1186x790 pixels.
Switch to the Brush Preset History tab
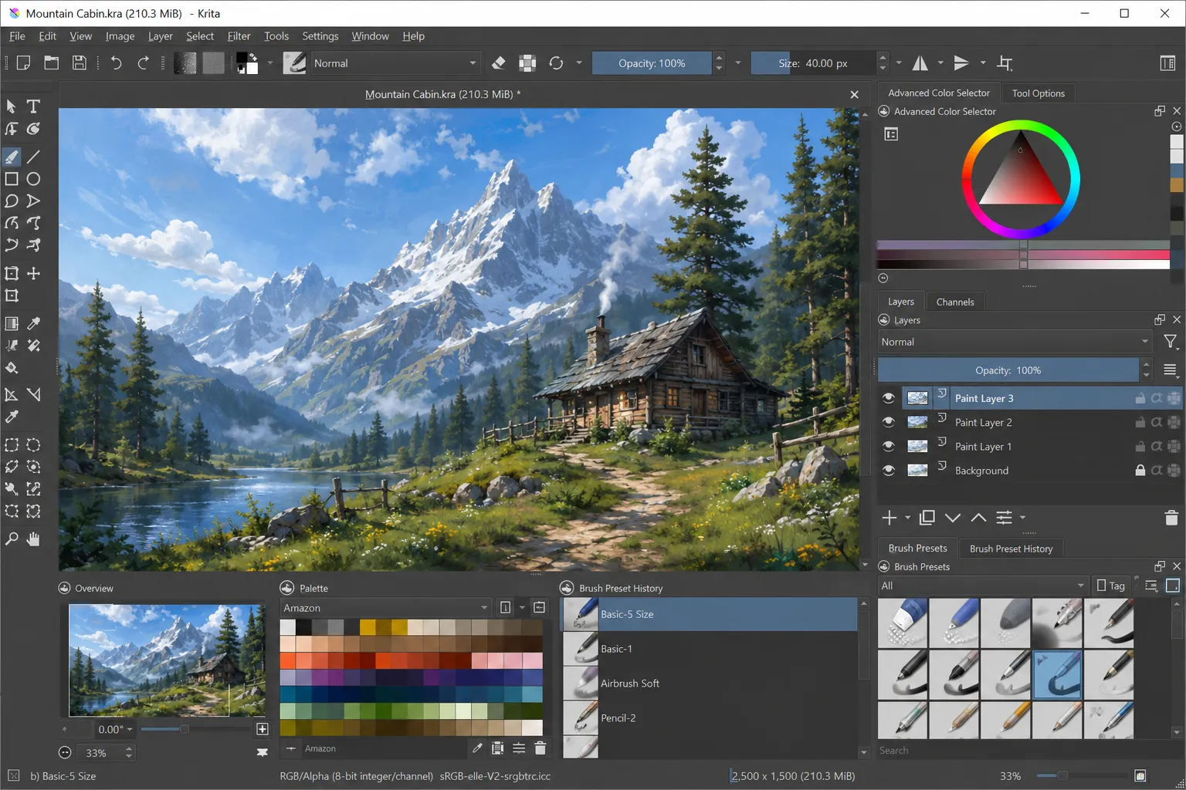(1011, 549)
